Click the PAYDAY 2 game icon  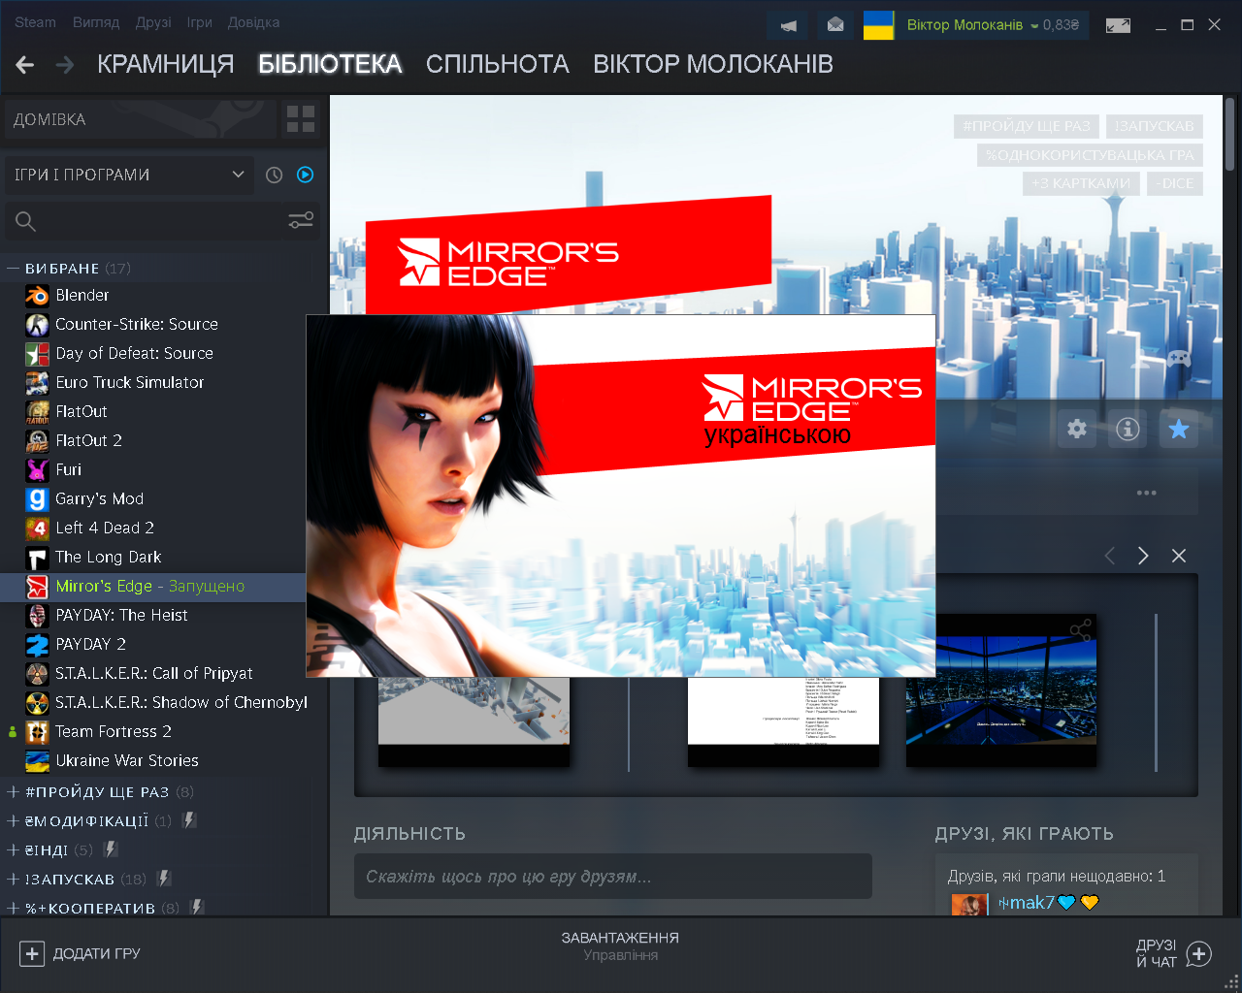coord(37,645)
